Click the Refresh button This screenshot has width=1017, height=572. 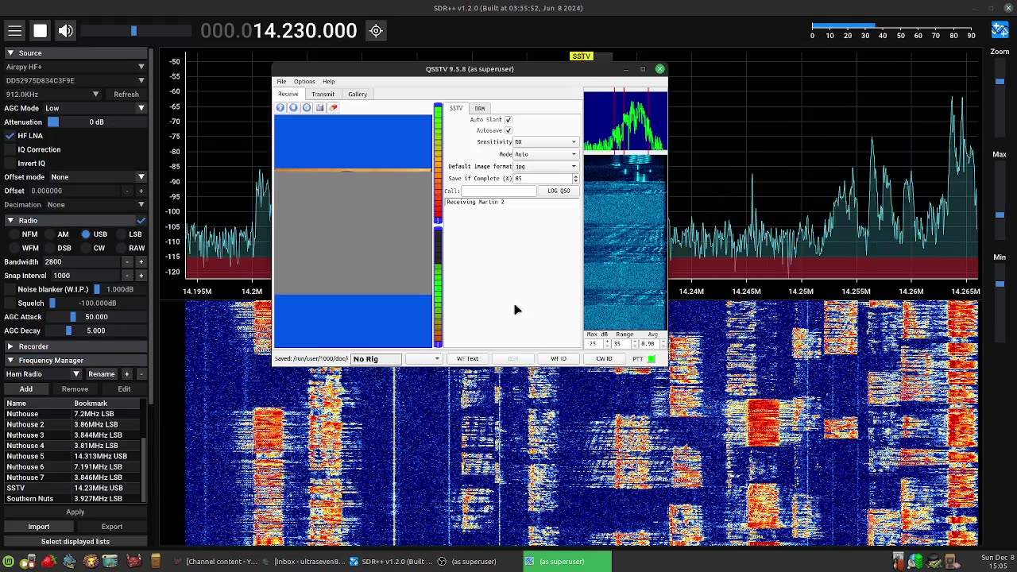pos(126,95)
